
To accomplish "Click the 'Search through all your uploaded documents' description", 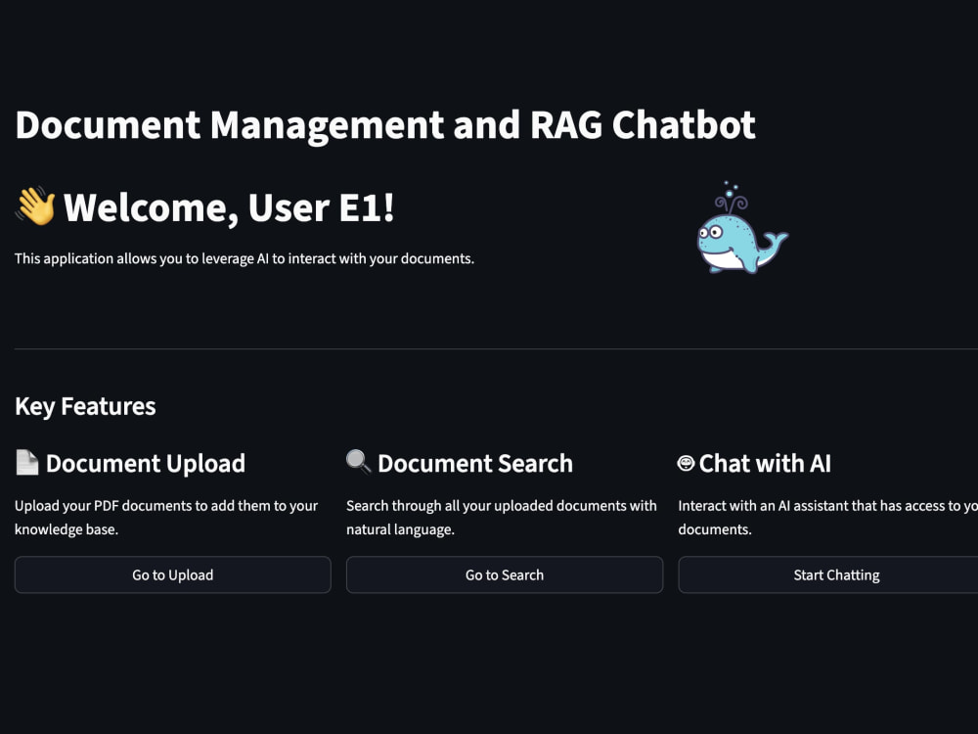I will tap(502, 518).
